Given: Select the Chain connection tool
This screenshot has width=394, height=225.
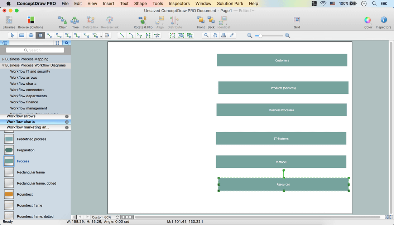Looking at the screenshot, I should (x=63, y=20).
